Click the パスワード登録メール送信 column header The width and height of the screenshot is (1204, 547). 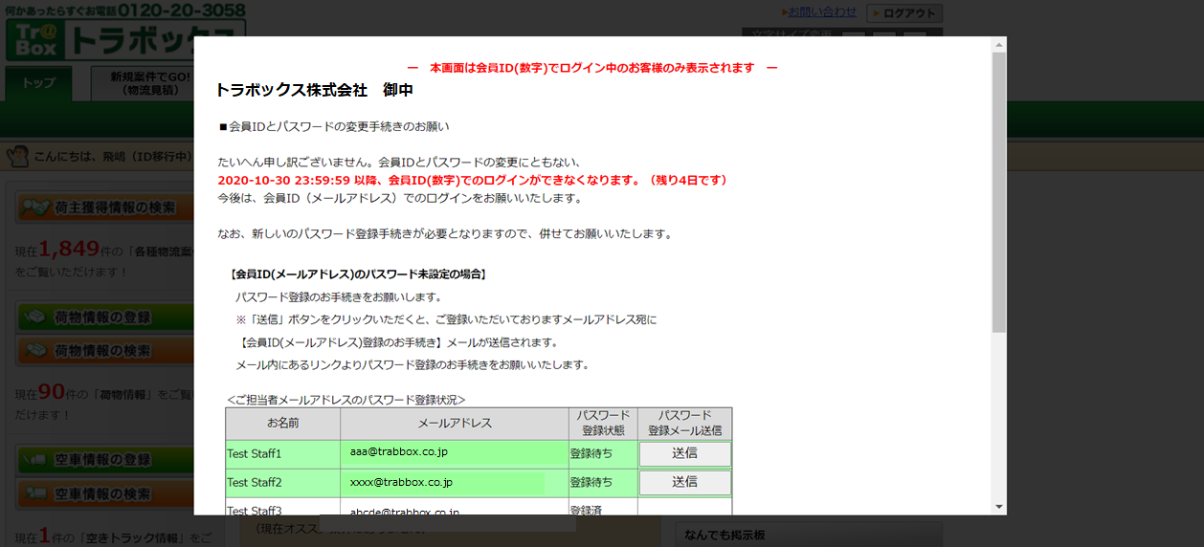coord(684,424)
